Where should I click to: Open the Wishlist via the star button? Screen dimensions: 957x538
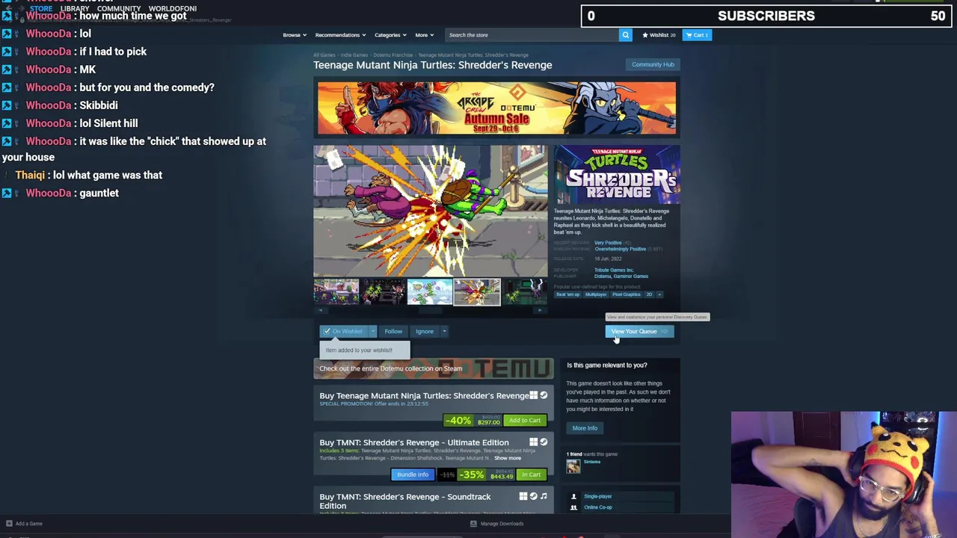coord(659,35)
